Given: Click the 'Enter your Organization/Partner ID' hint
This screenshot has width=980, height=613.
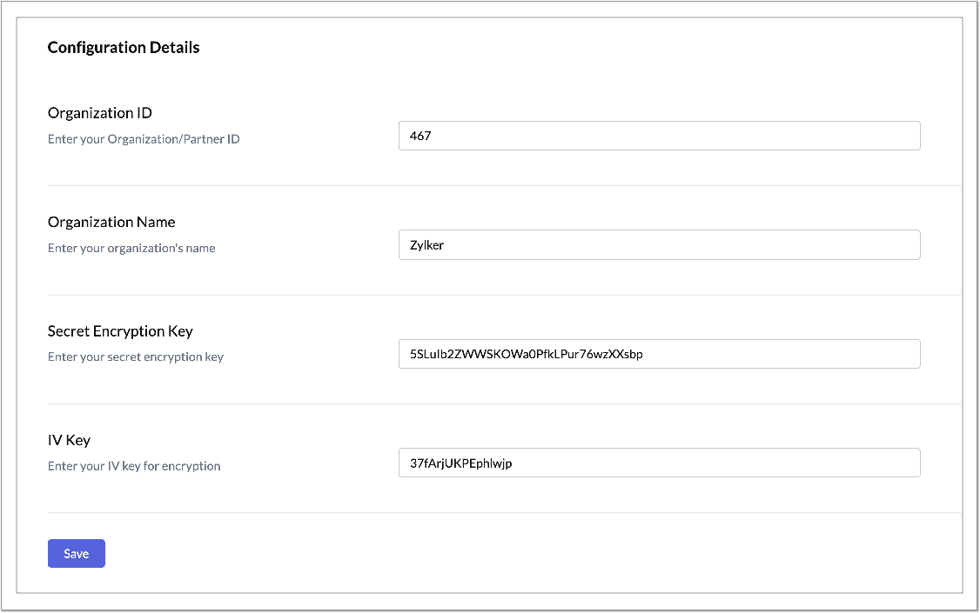Looking at the screenshot, I should click(x=144, y=139).
